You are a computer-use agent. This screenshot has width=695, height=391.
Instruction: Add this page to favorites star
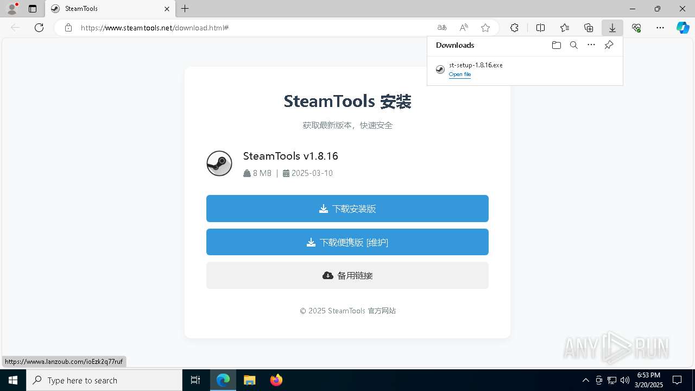[485, 28]
